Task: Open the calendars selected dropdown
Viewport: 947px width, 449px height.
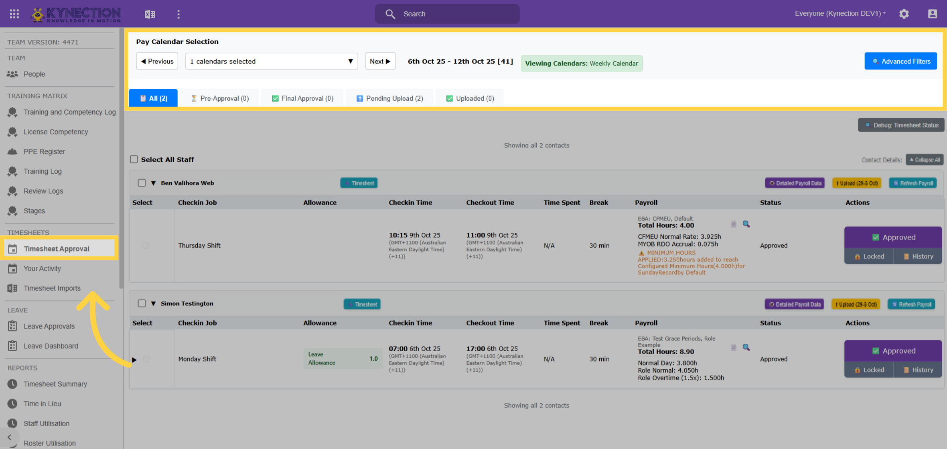Action: pyautogui.click(x=271, y=61)
